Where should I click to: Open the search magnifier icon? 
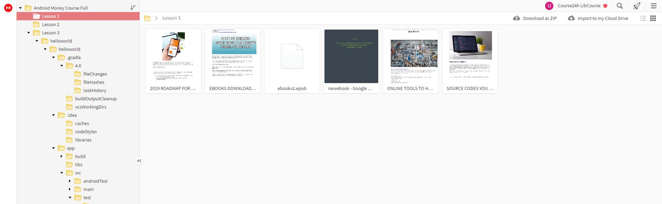pos(620,6)
